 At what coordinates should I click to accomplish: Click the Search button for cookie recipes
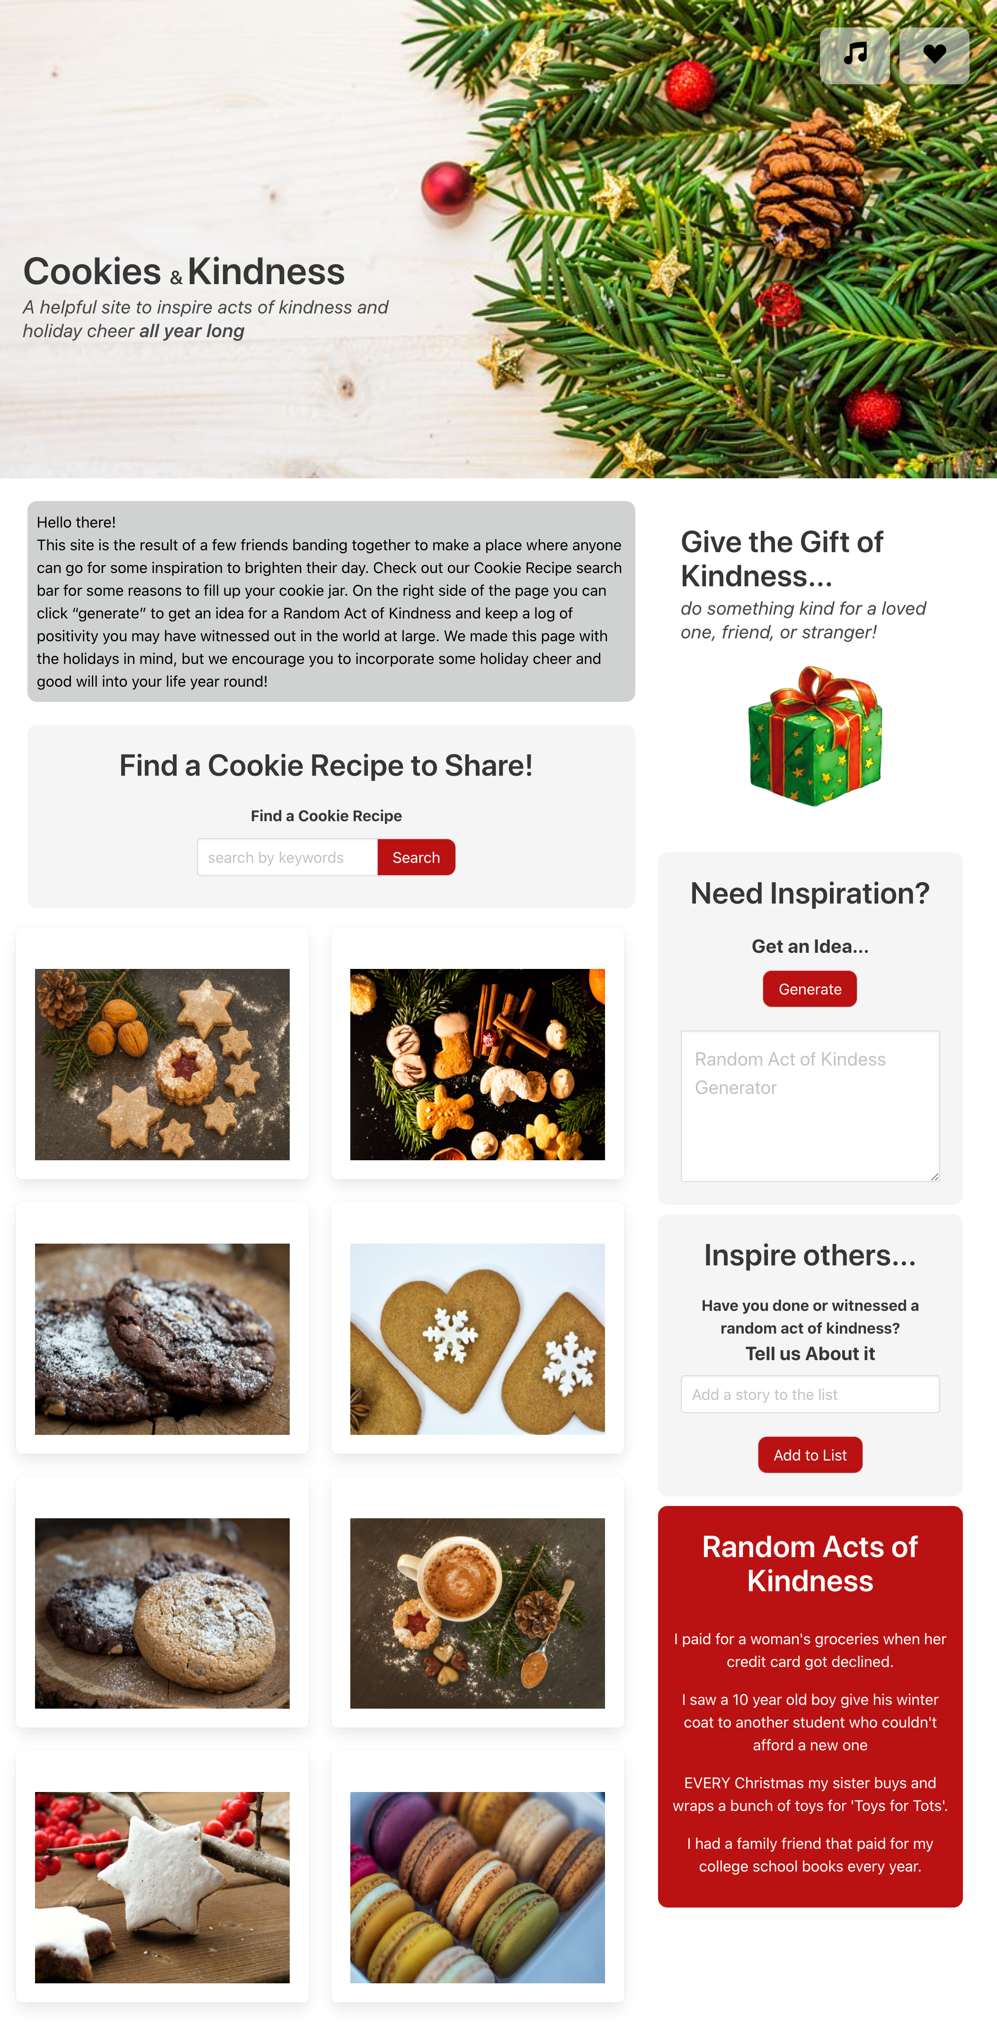click(415, 856)
